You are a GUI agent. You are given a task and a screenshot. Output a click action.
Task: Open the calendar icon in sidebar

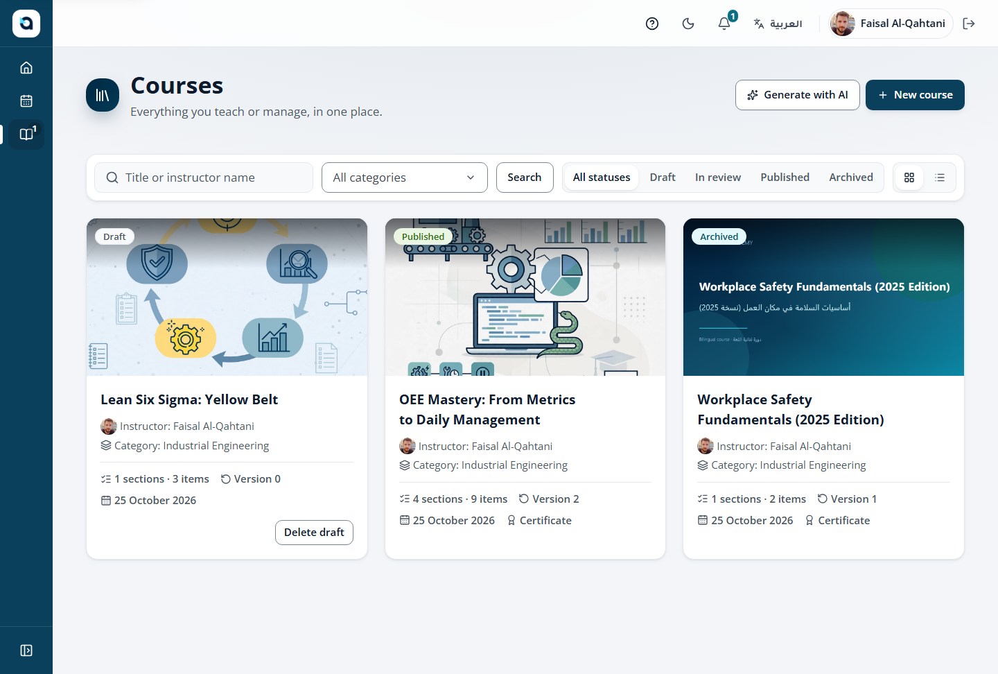pos(26,101)
